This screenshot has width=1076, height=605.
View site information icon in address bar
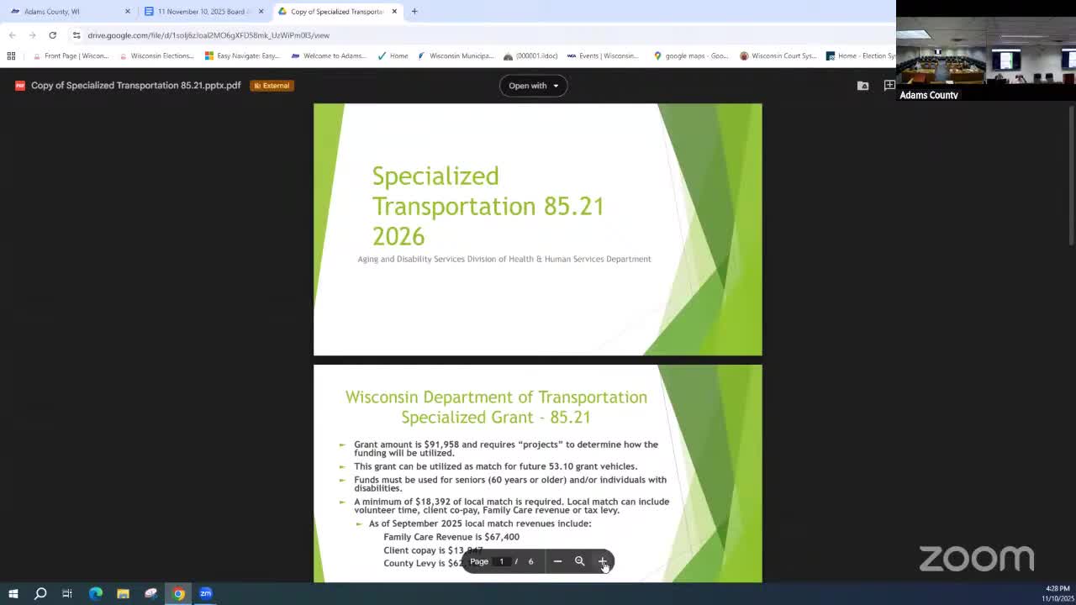pyautogui.click(x=76, y=35)
